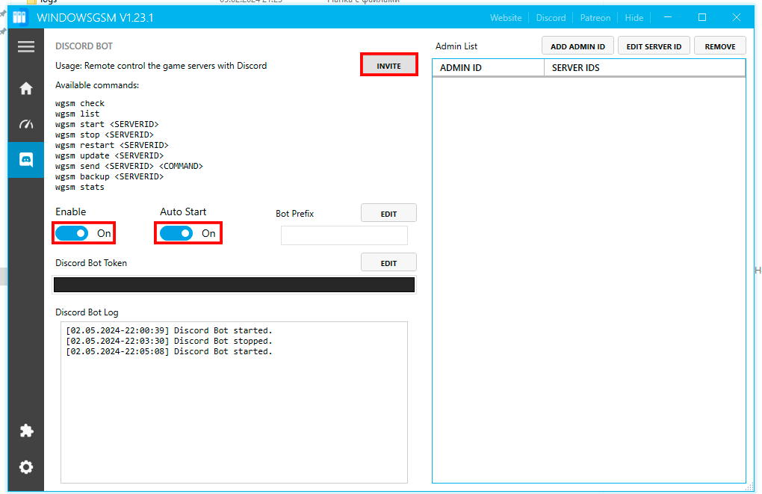Close the WindowsGSM window

737,17
